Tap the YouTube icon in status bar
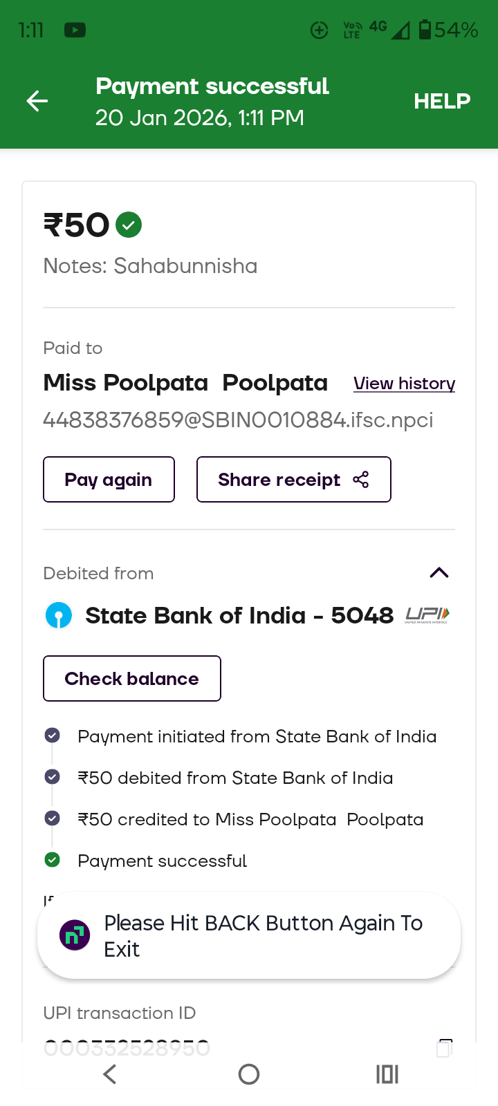This screenshot has height=1106, width=498. tap(75, 30)
